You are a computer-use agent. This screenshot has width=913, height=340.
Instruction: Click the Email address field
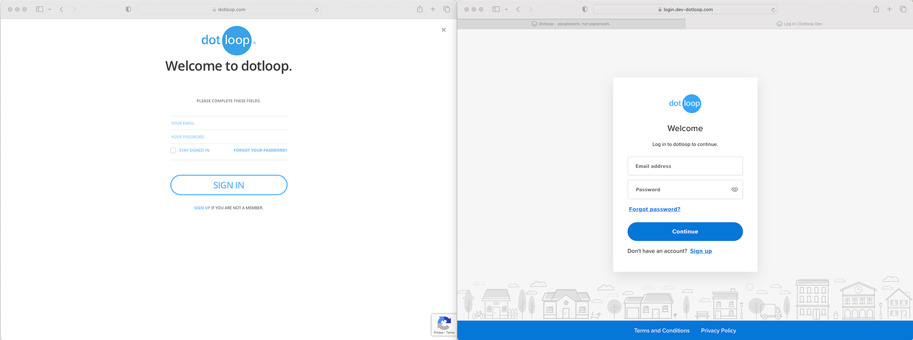coord(685,166)
